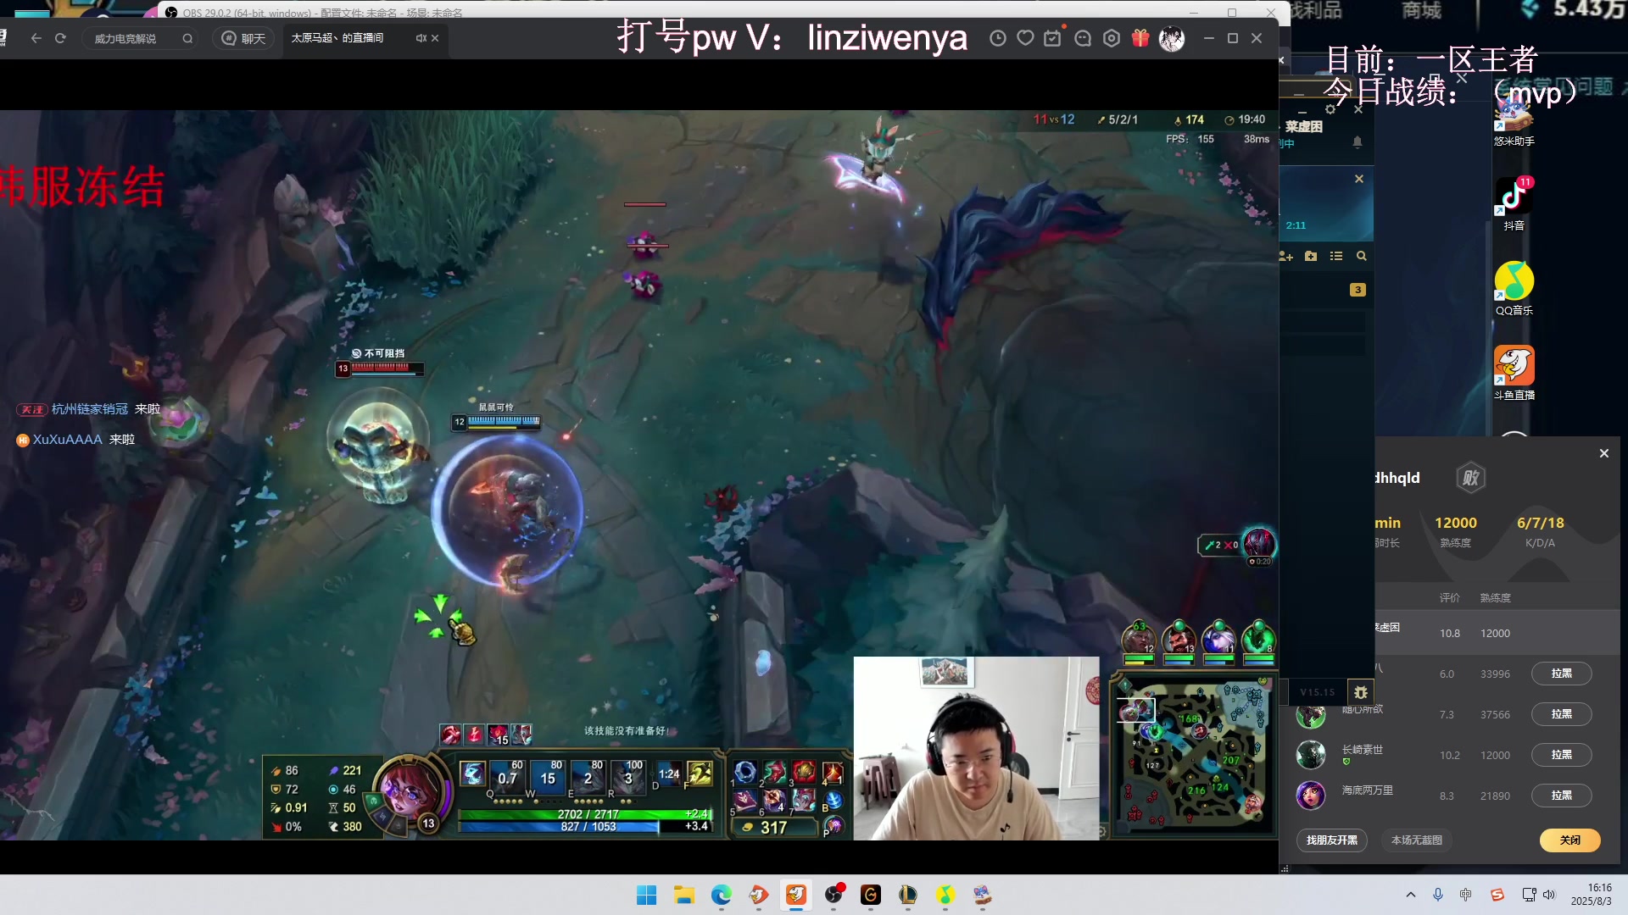
Task: Click the green health bar 2702/2717
Action: 587,814
